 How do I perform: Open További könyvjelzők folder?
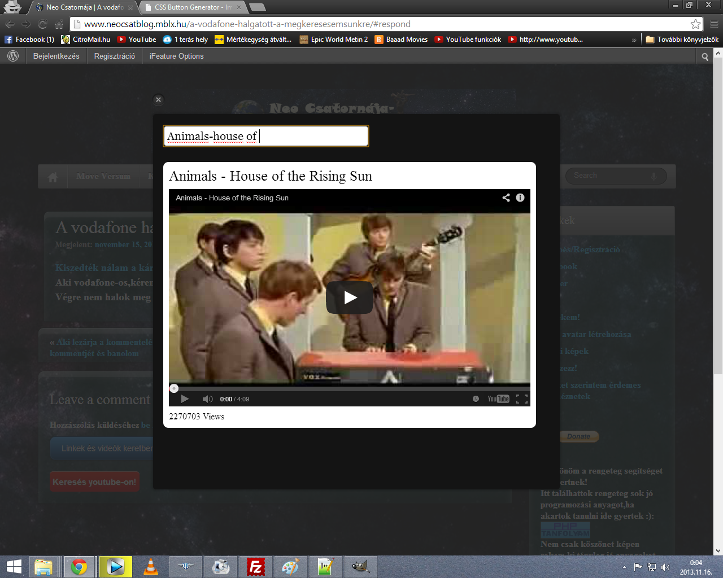point(682,40)
